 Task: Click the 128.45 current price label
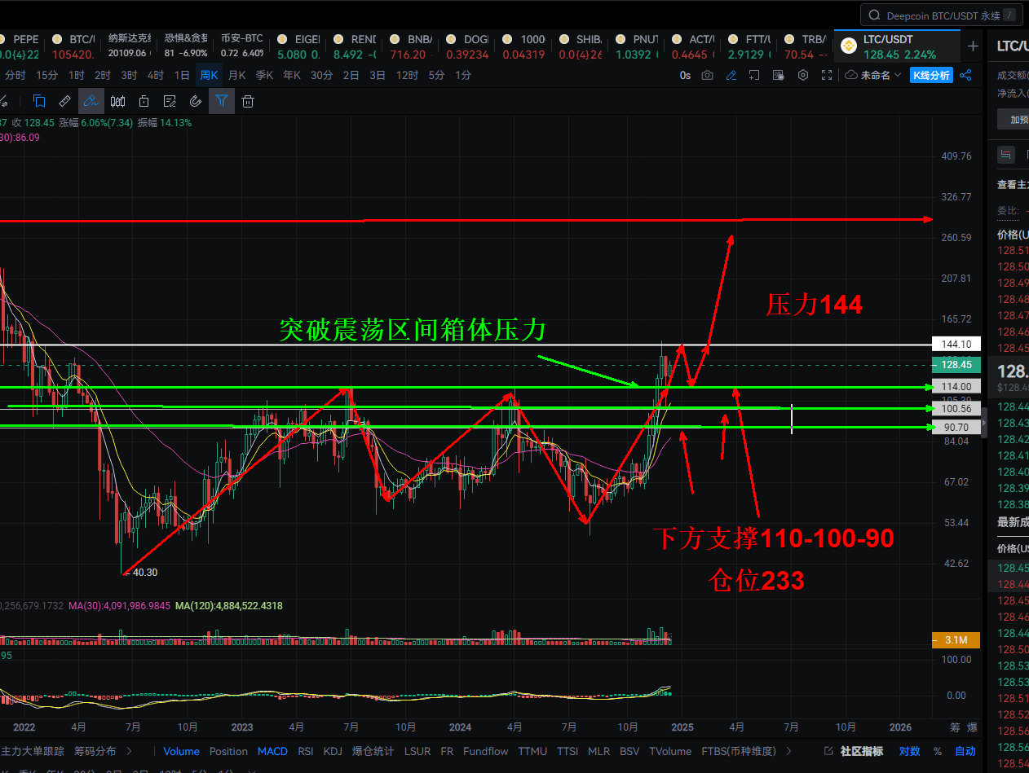click(956, 365)
